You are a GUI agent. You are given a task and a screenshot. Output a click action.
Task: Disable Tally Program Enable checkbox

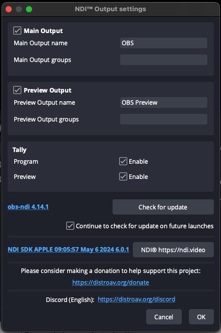[x=123, y=161]
